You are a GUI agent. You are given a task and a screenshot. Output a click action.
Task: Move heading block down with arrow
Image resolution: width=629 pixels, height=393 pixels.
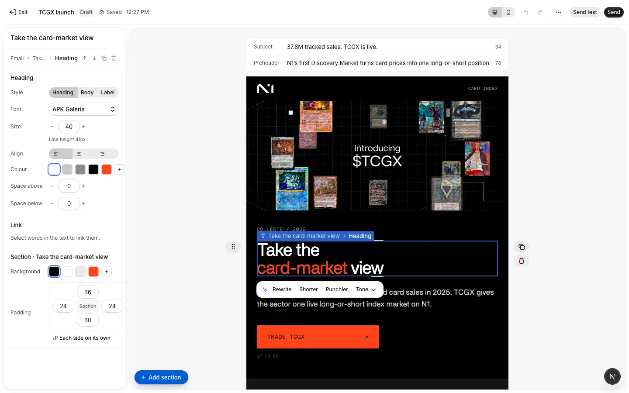click(94, 58)
